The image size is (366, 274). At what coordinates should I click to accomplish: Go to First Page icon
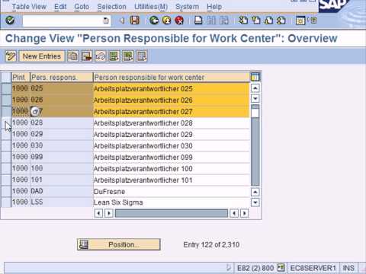[x=243, y=21]
